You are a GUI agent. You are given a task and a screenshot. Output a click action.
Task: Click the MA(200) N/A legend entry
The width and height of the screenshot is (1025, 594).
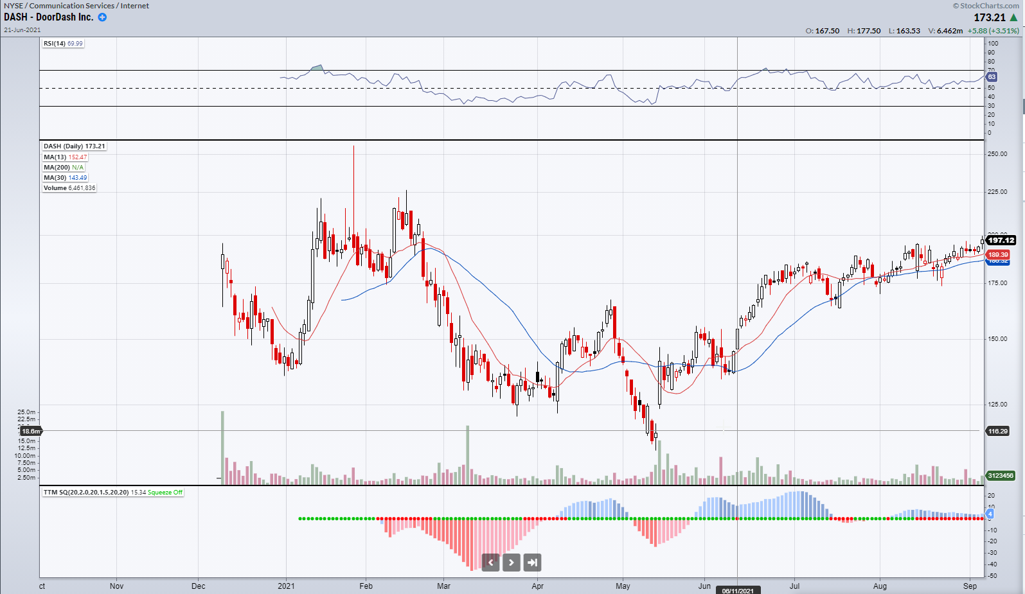(64, 168)
